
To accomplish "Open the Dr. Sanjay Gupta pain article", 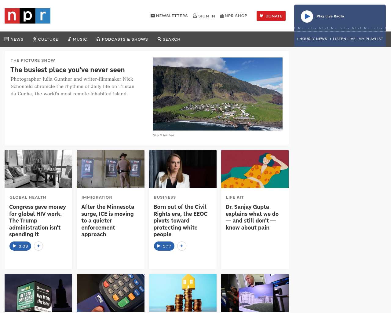I will 252,217.
